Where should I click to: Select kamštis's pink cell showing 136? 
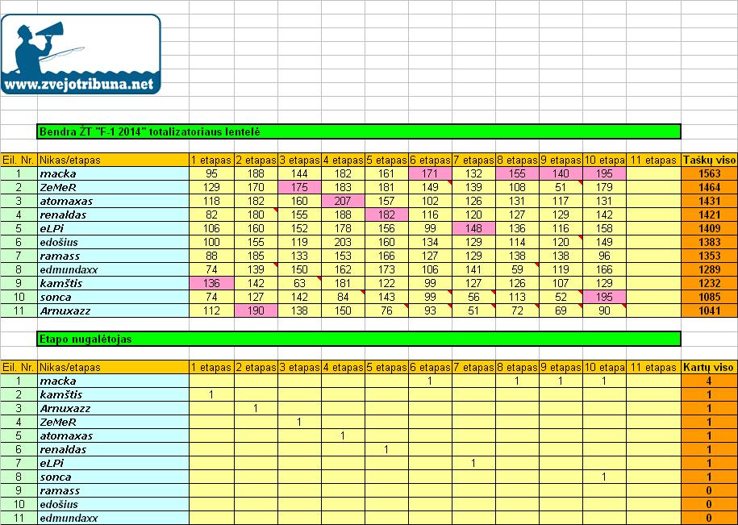(211, 283)
